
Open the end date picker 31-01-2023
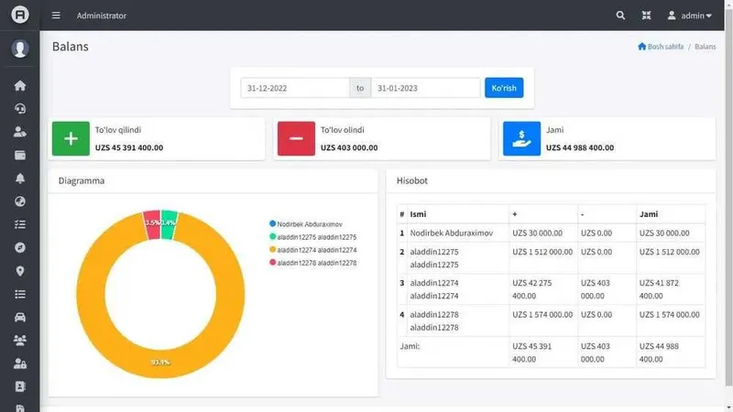click(x=425, y=88)
